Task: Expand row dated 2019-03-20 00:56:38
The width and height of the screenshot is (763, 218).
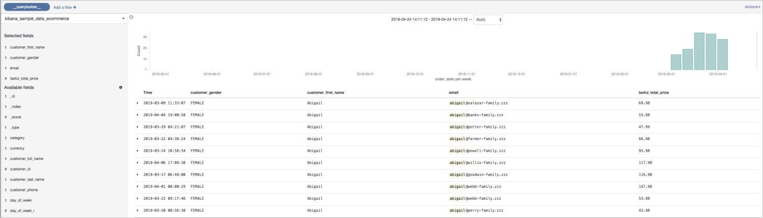Action: tap(138, 210)
